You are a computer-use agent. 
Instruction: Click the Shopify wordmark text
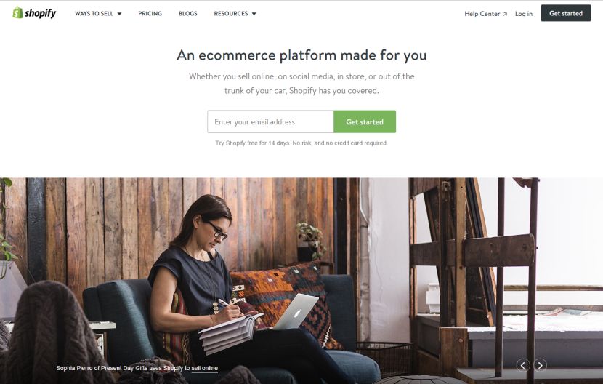tap(41, 13)
